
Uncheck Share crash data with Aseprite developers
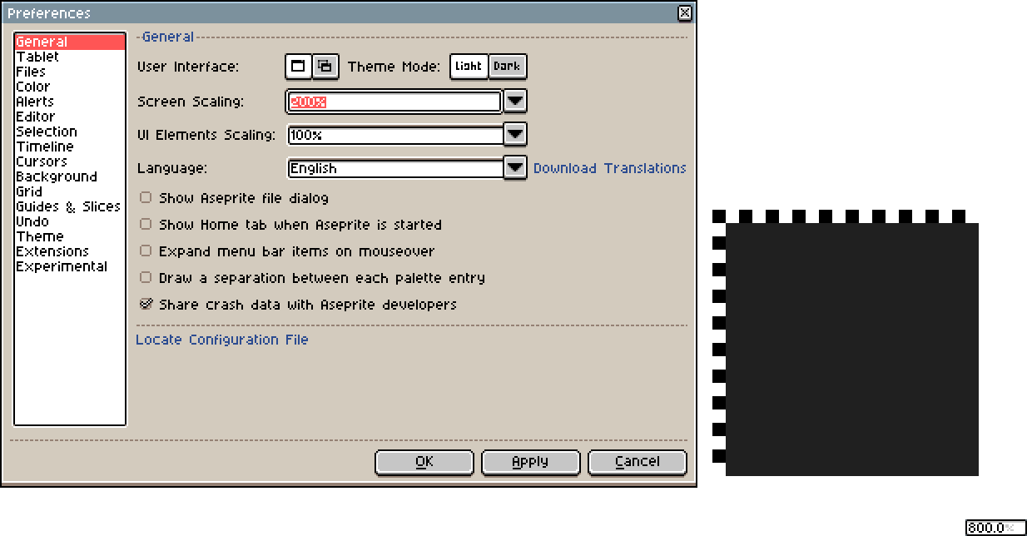coord(298,305)
